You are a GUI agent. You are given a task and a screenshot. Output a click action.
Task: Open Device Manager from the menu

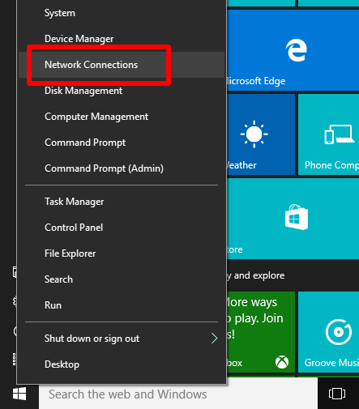tap(122, 39)
